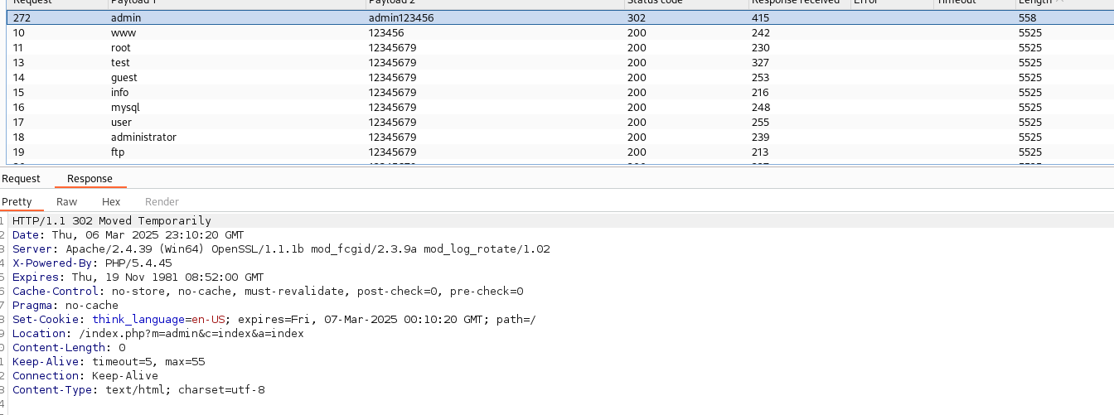Click the Render view tab
Screen dimensions: 1114x415
pyautogui.click(x=162, y=202)
